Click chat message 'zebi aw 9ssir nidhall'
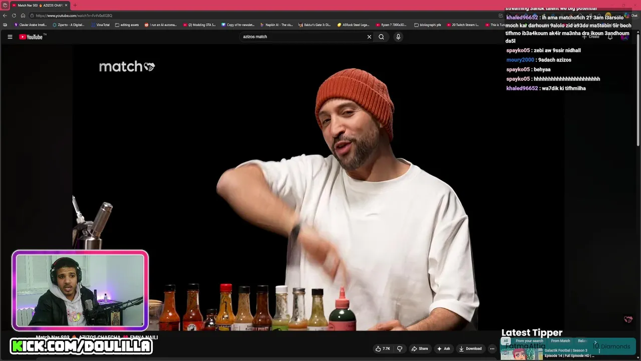This screenshot has height=361, width=641. [557, 50]
